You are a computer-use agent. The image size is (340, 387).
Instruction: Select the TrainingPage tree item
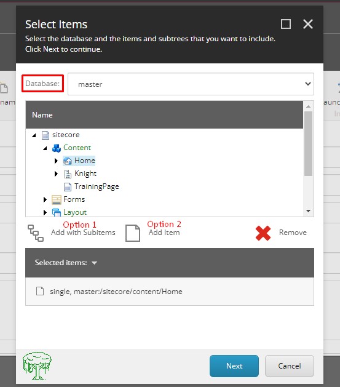click(x=97, y=186)
